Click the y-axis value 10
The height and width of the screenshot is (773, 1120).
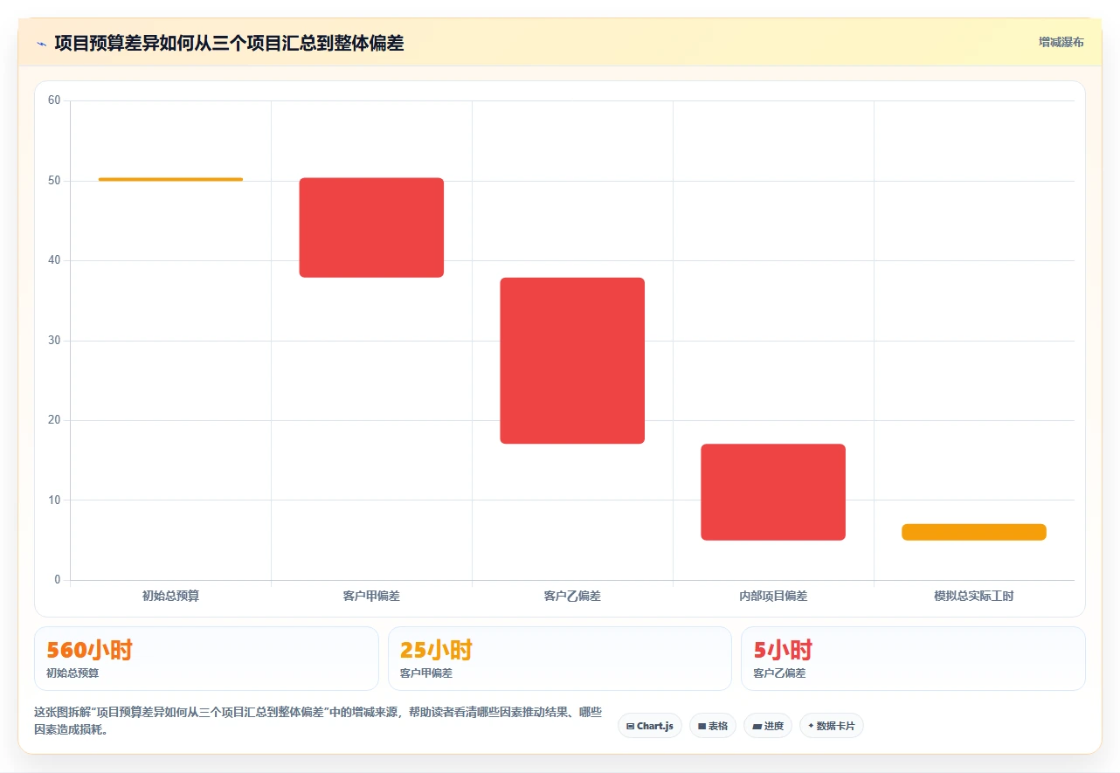coord(54,500)
